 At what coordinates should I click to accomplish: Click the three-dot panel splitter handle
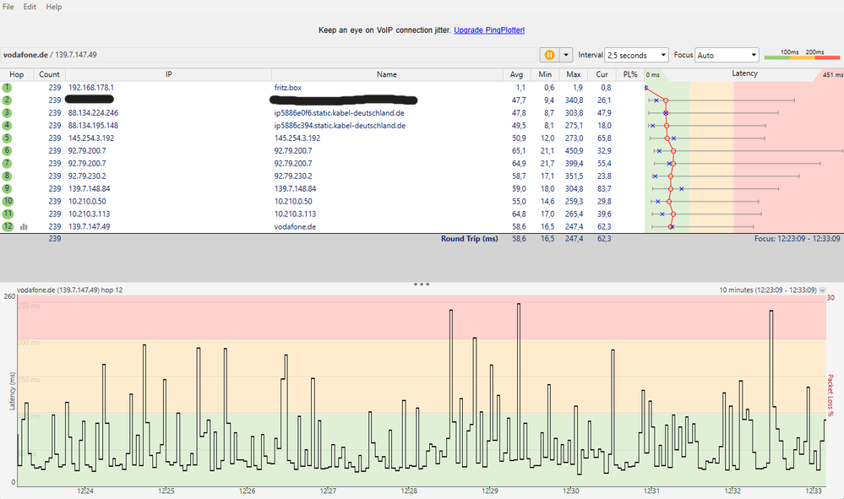(x=422, y=285)
